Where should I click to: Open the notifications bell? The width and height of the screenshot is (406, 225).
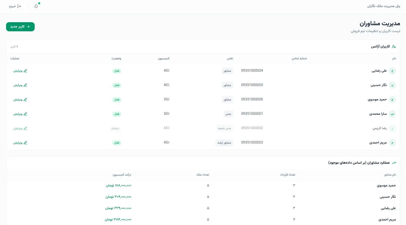[36, 6]
